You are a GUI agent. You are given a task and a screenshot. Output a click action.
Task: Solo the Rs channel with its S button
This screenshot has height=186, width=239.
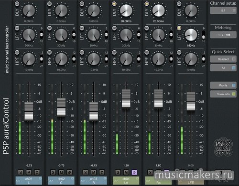[150, 172]
